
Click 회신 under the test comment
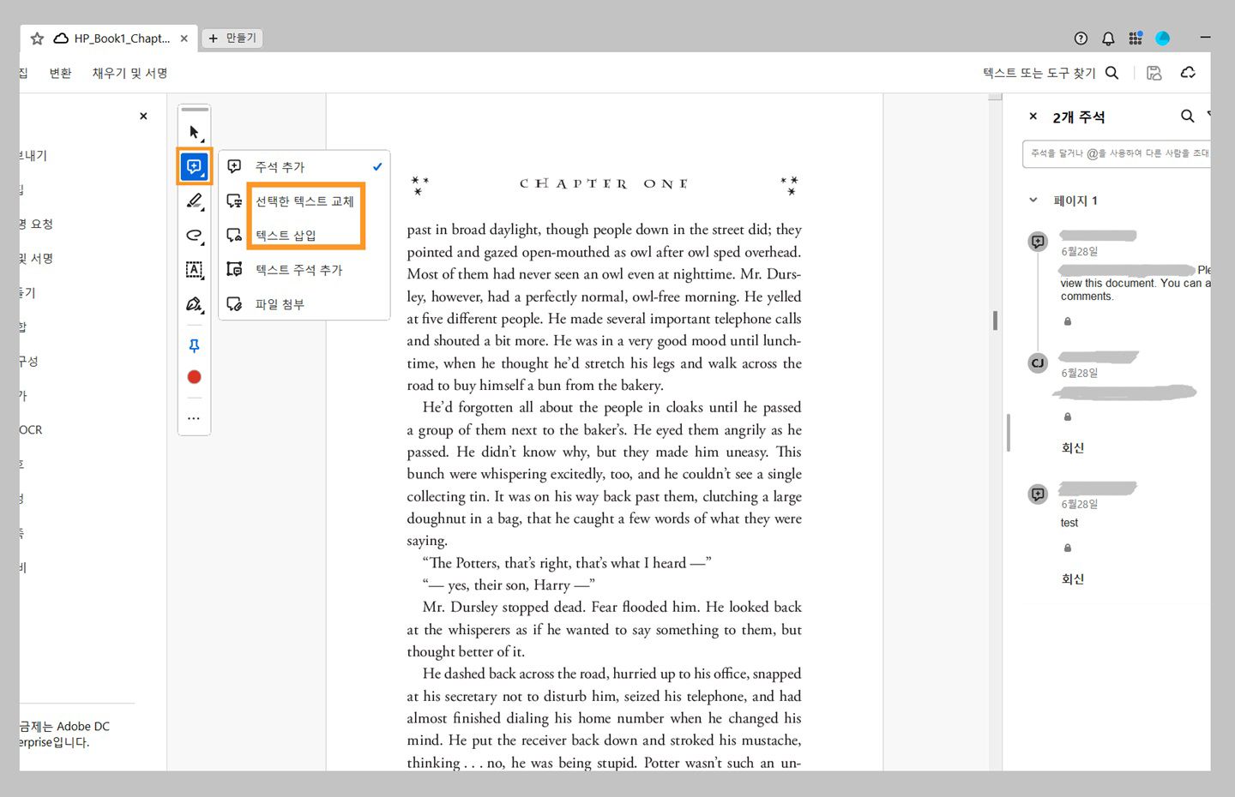coord(1073,578)
